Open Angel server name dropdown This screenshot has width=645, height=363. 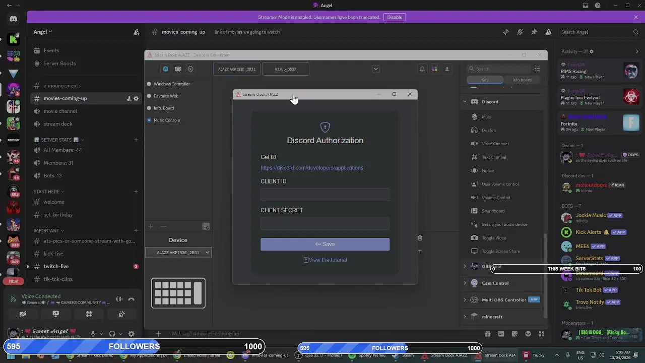(43, 32)
